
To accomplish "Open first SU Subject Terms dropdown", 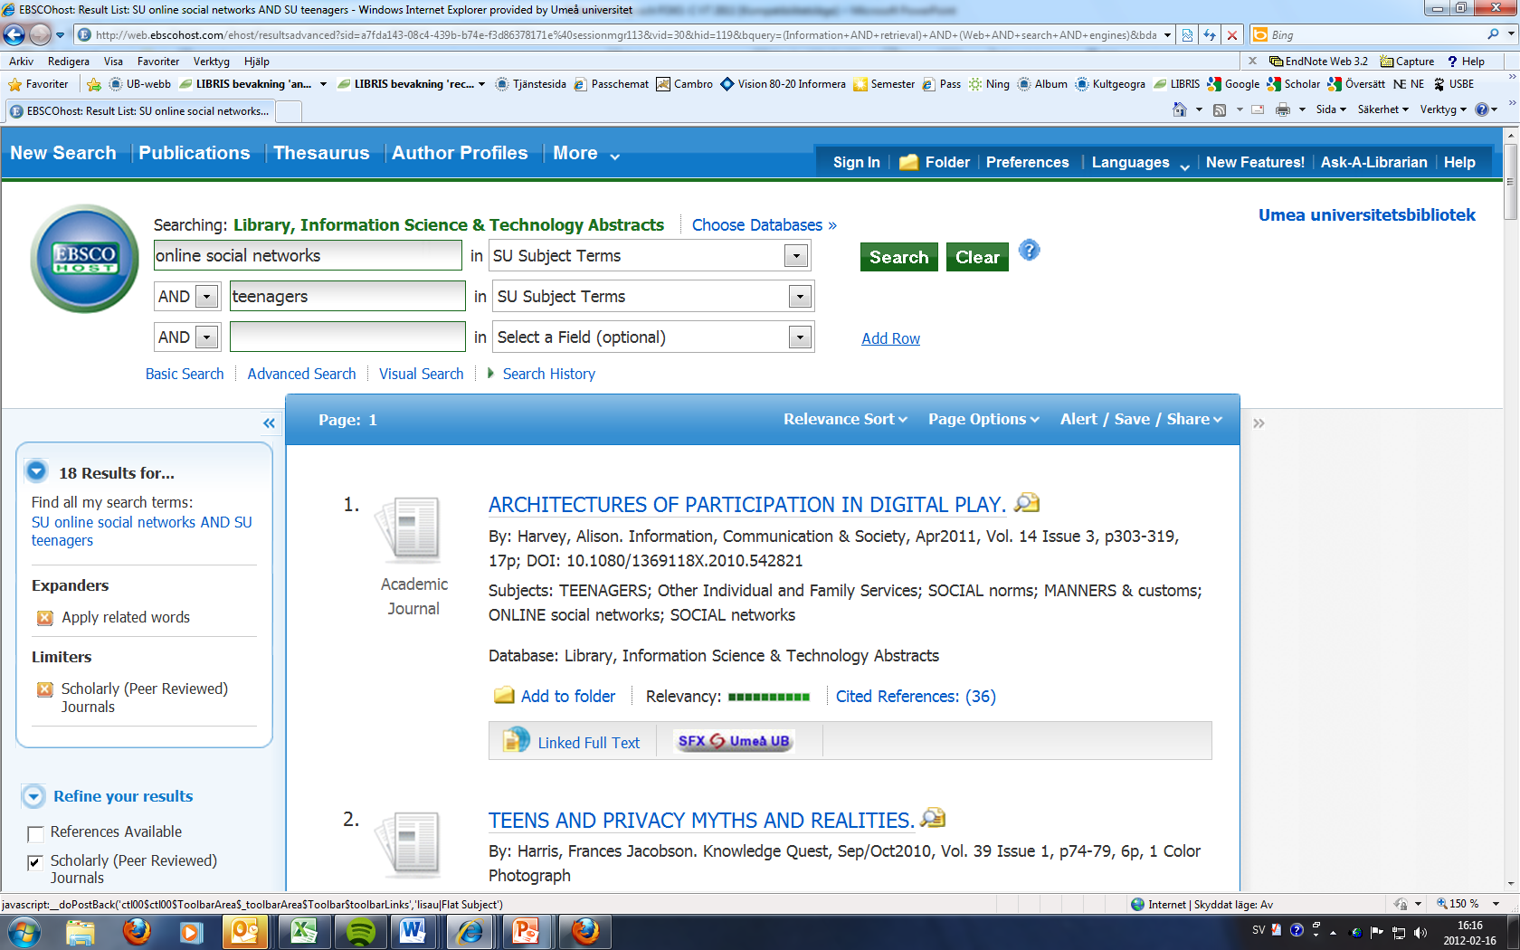I will [x=795, y=256].
